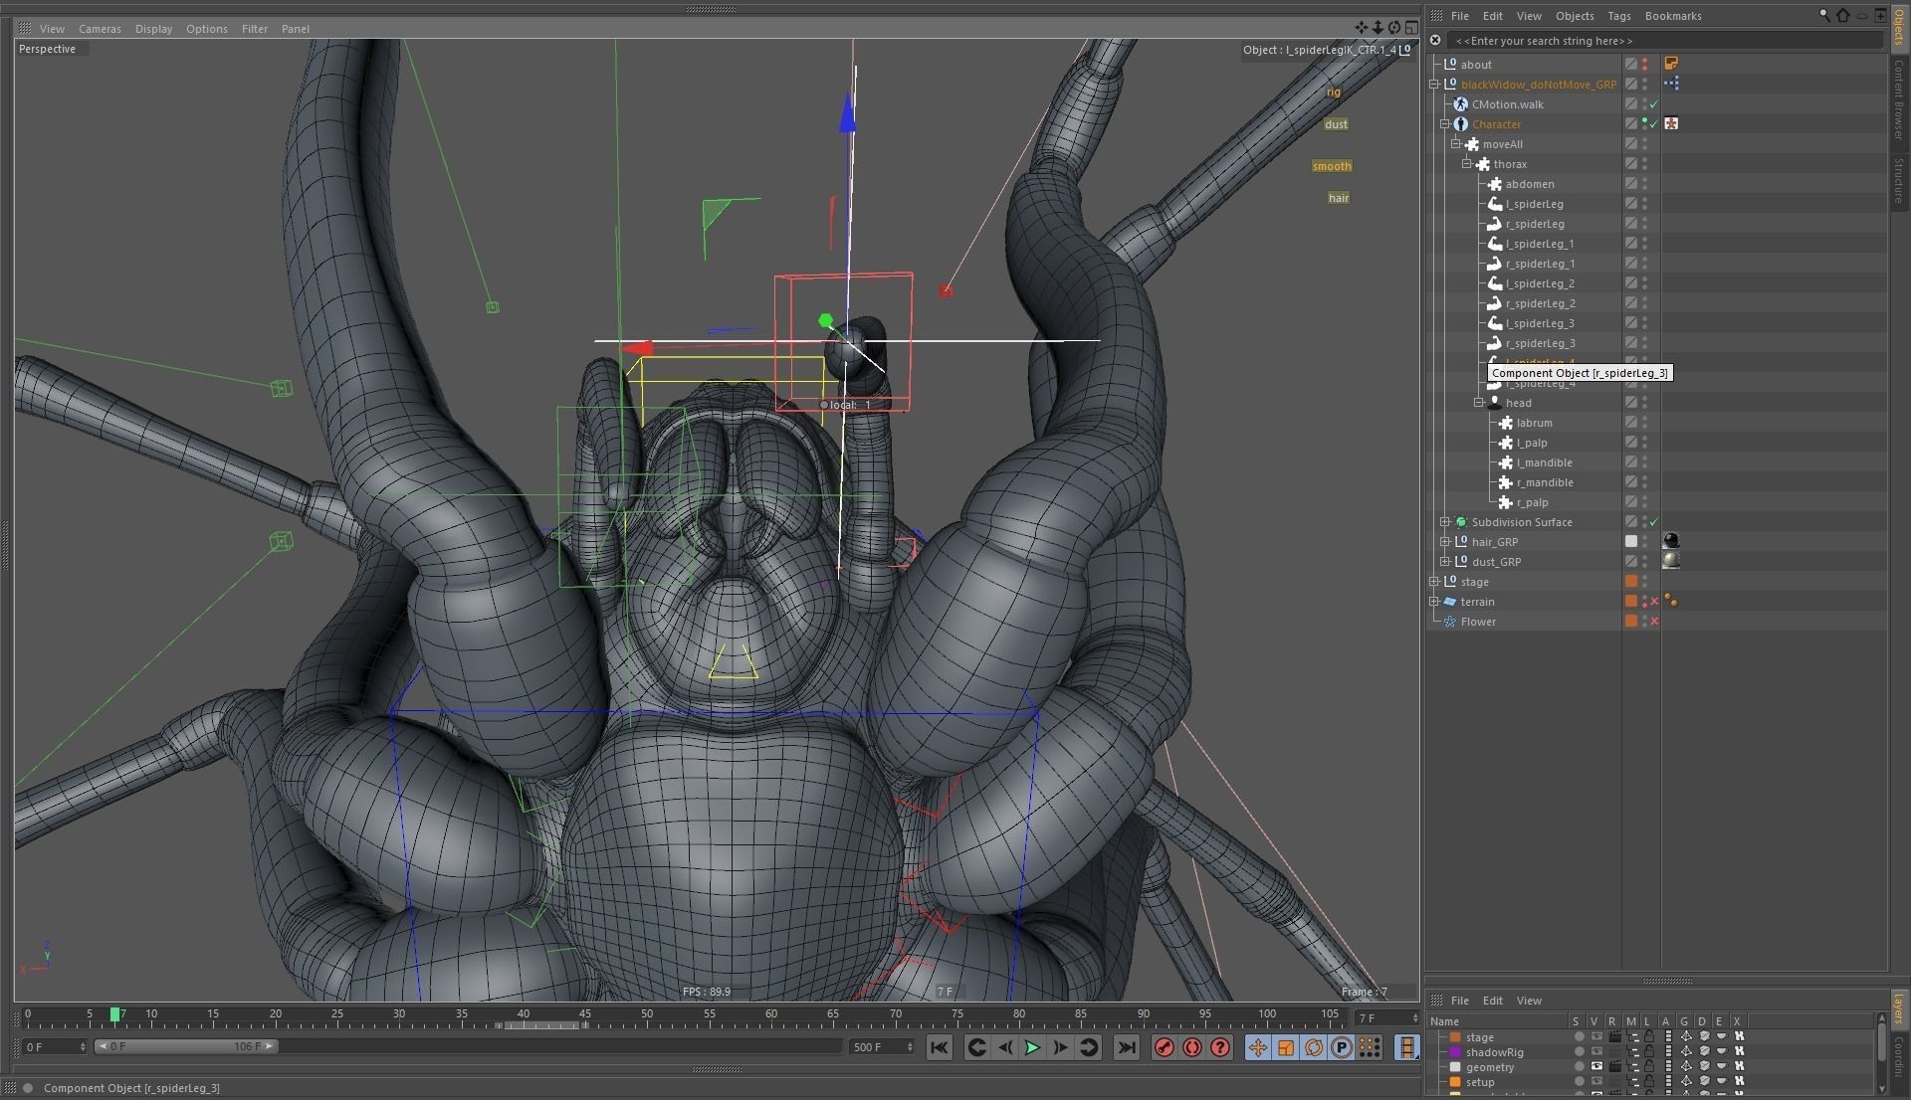Open keyframe selection question-mark icon
This screenshot has width=1911, height=1100.
1219,1047
